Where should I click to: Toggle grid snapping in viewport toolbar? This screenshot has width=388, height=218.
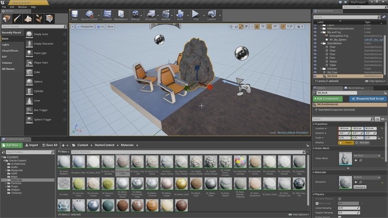[x=257, y=27]
